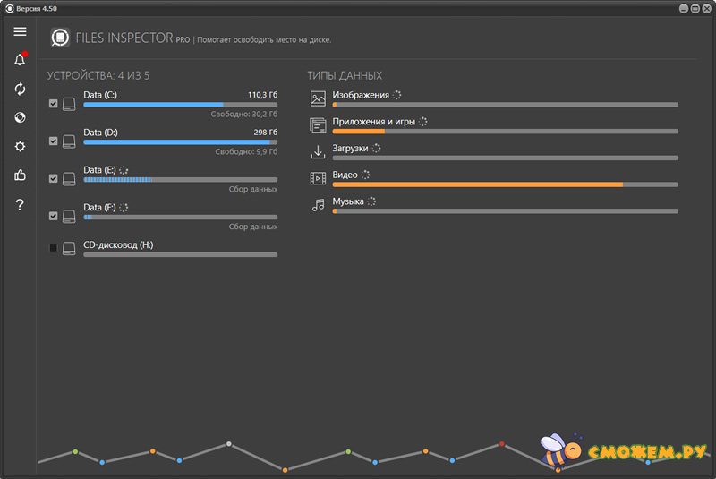Viewport: 716px width, 479px height.
Task: Select the Видео category label
Action: pyautogui.click(x=345, y=175)
